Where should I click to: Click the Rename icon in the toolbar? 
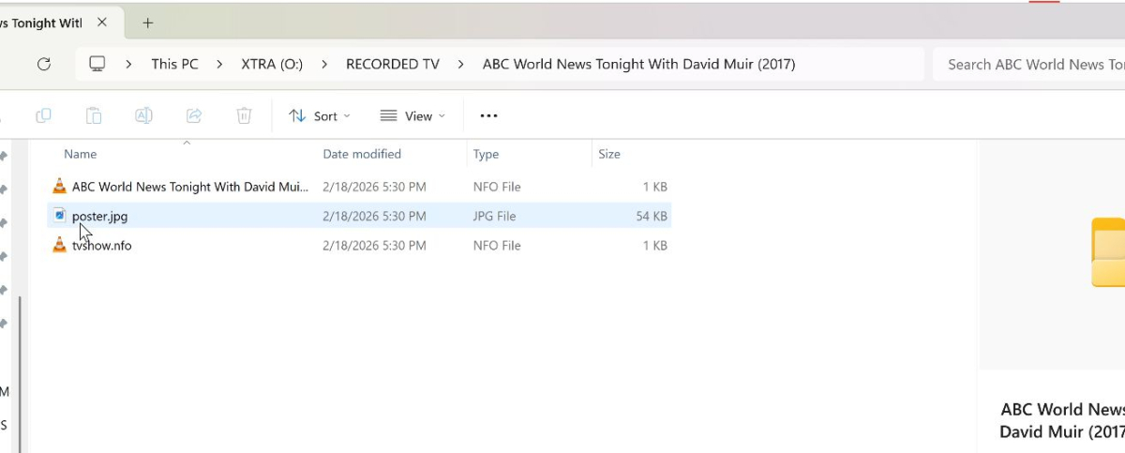click(x=143, y=115)
